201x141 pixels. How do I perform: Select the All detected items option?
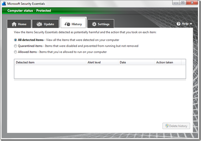tap(15, 40)
